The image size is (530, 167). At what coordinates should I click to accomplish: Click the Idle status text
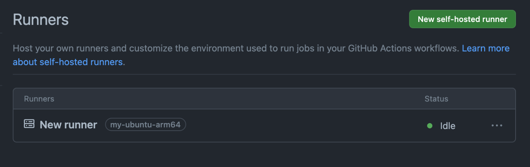447,126
